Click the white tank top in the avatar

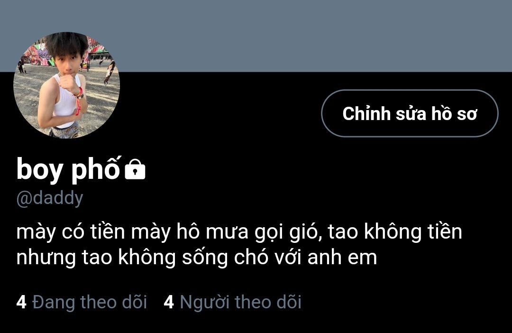tap(65, 102)
